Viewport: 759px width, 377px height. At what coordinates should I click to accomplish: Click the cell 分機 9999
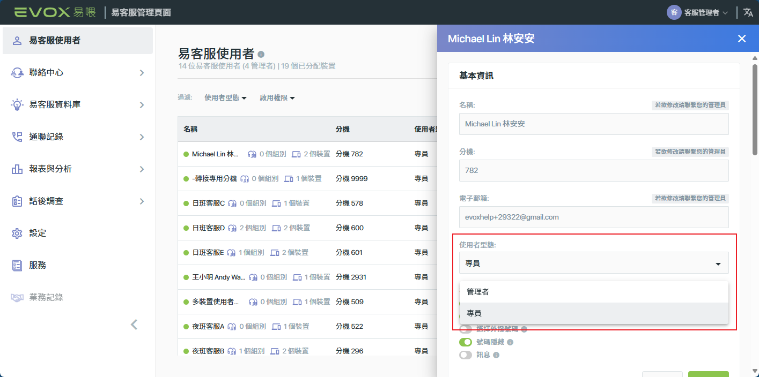[x=352, y=179]
